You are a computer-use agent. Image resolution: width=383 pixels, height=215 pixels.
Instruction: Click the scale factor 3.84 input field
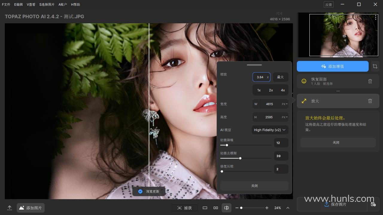point(260,77)
